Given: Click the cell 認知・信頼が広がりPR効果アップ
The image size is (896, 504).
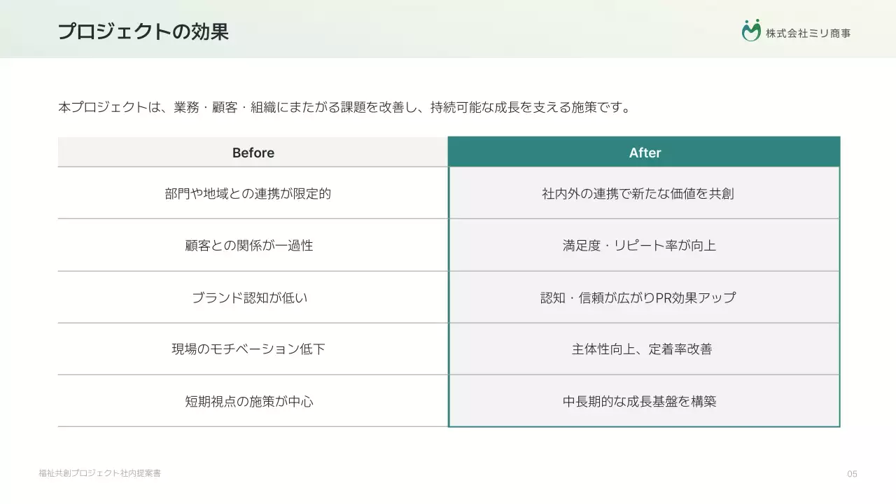Looking at the screenshot, I should click(644, 297).
